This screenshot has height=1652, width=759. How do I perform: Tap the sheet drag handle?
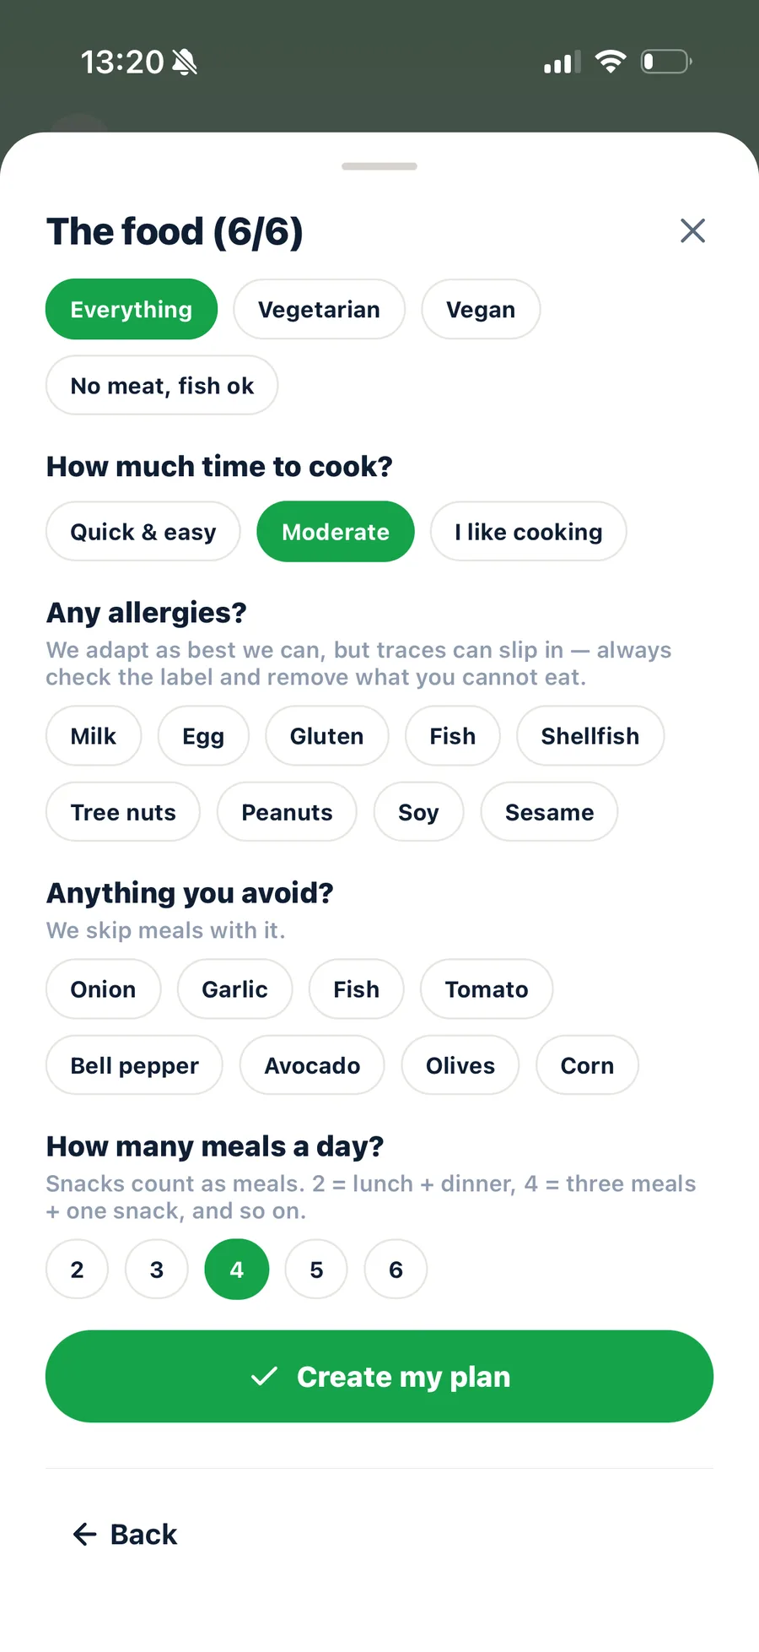(x=379, y=166)
